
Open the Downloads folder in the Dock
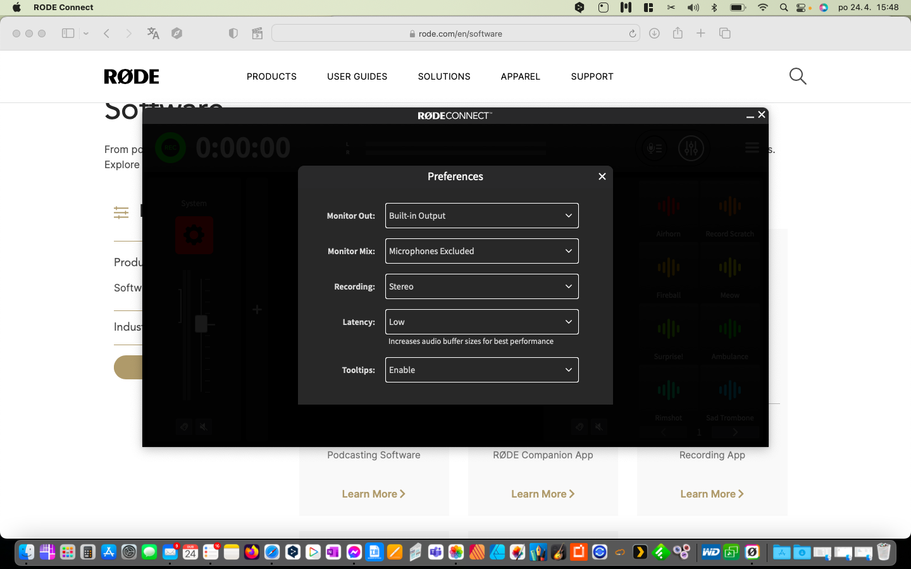click(x=802, y=552)
